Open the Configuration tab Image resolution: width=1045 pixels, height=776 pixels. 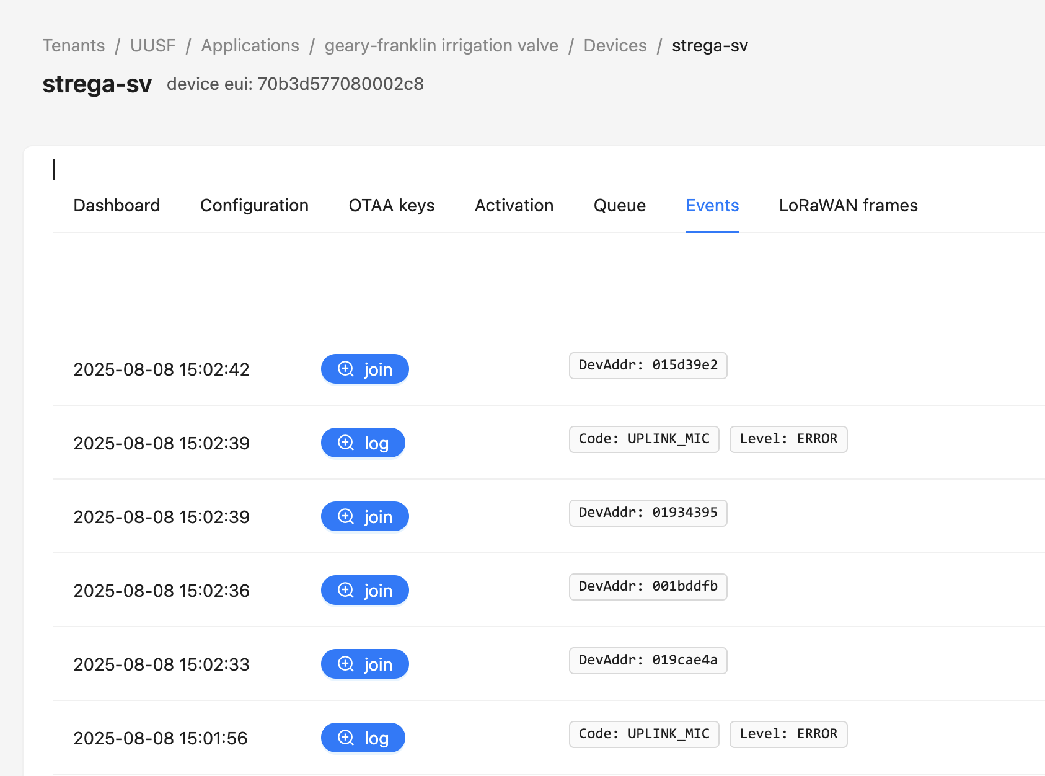click(254, 205)
